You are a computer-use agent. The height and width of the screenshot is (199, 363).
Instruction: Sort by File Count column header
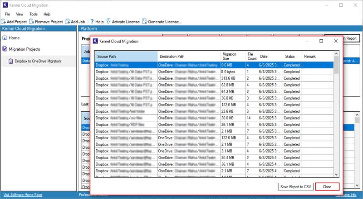coord(252,57)
